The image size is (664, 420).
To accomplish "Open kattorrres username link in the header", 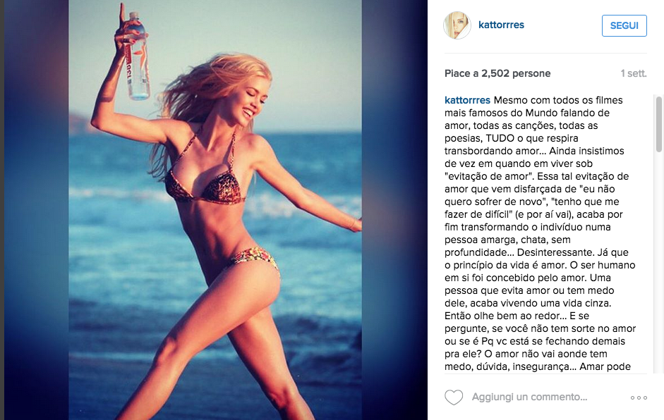I will click(x=501, y=25).
